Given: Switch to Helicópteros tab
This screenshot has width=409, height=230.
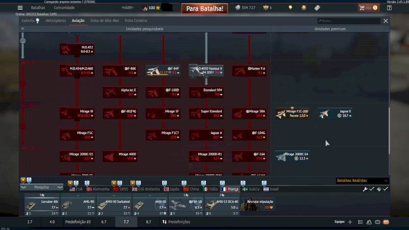Looking at the screenshot, I should click(x=56, y=20).
